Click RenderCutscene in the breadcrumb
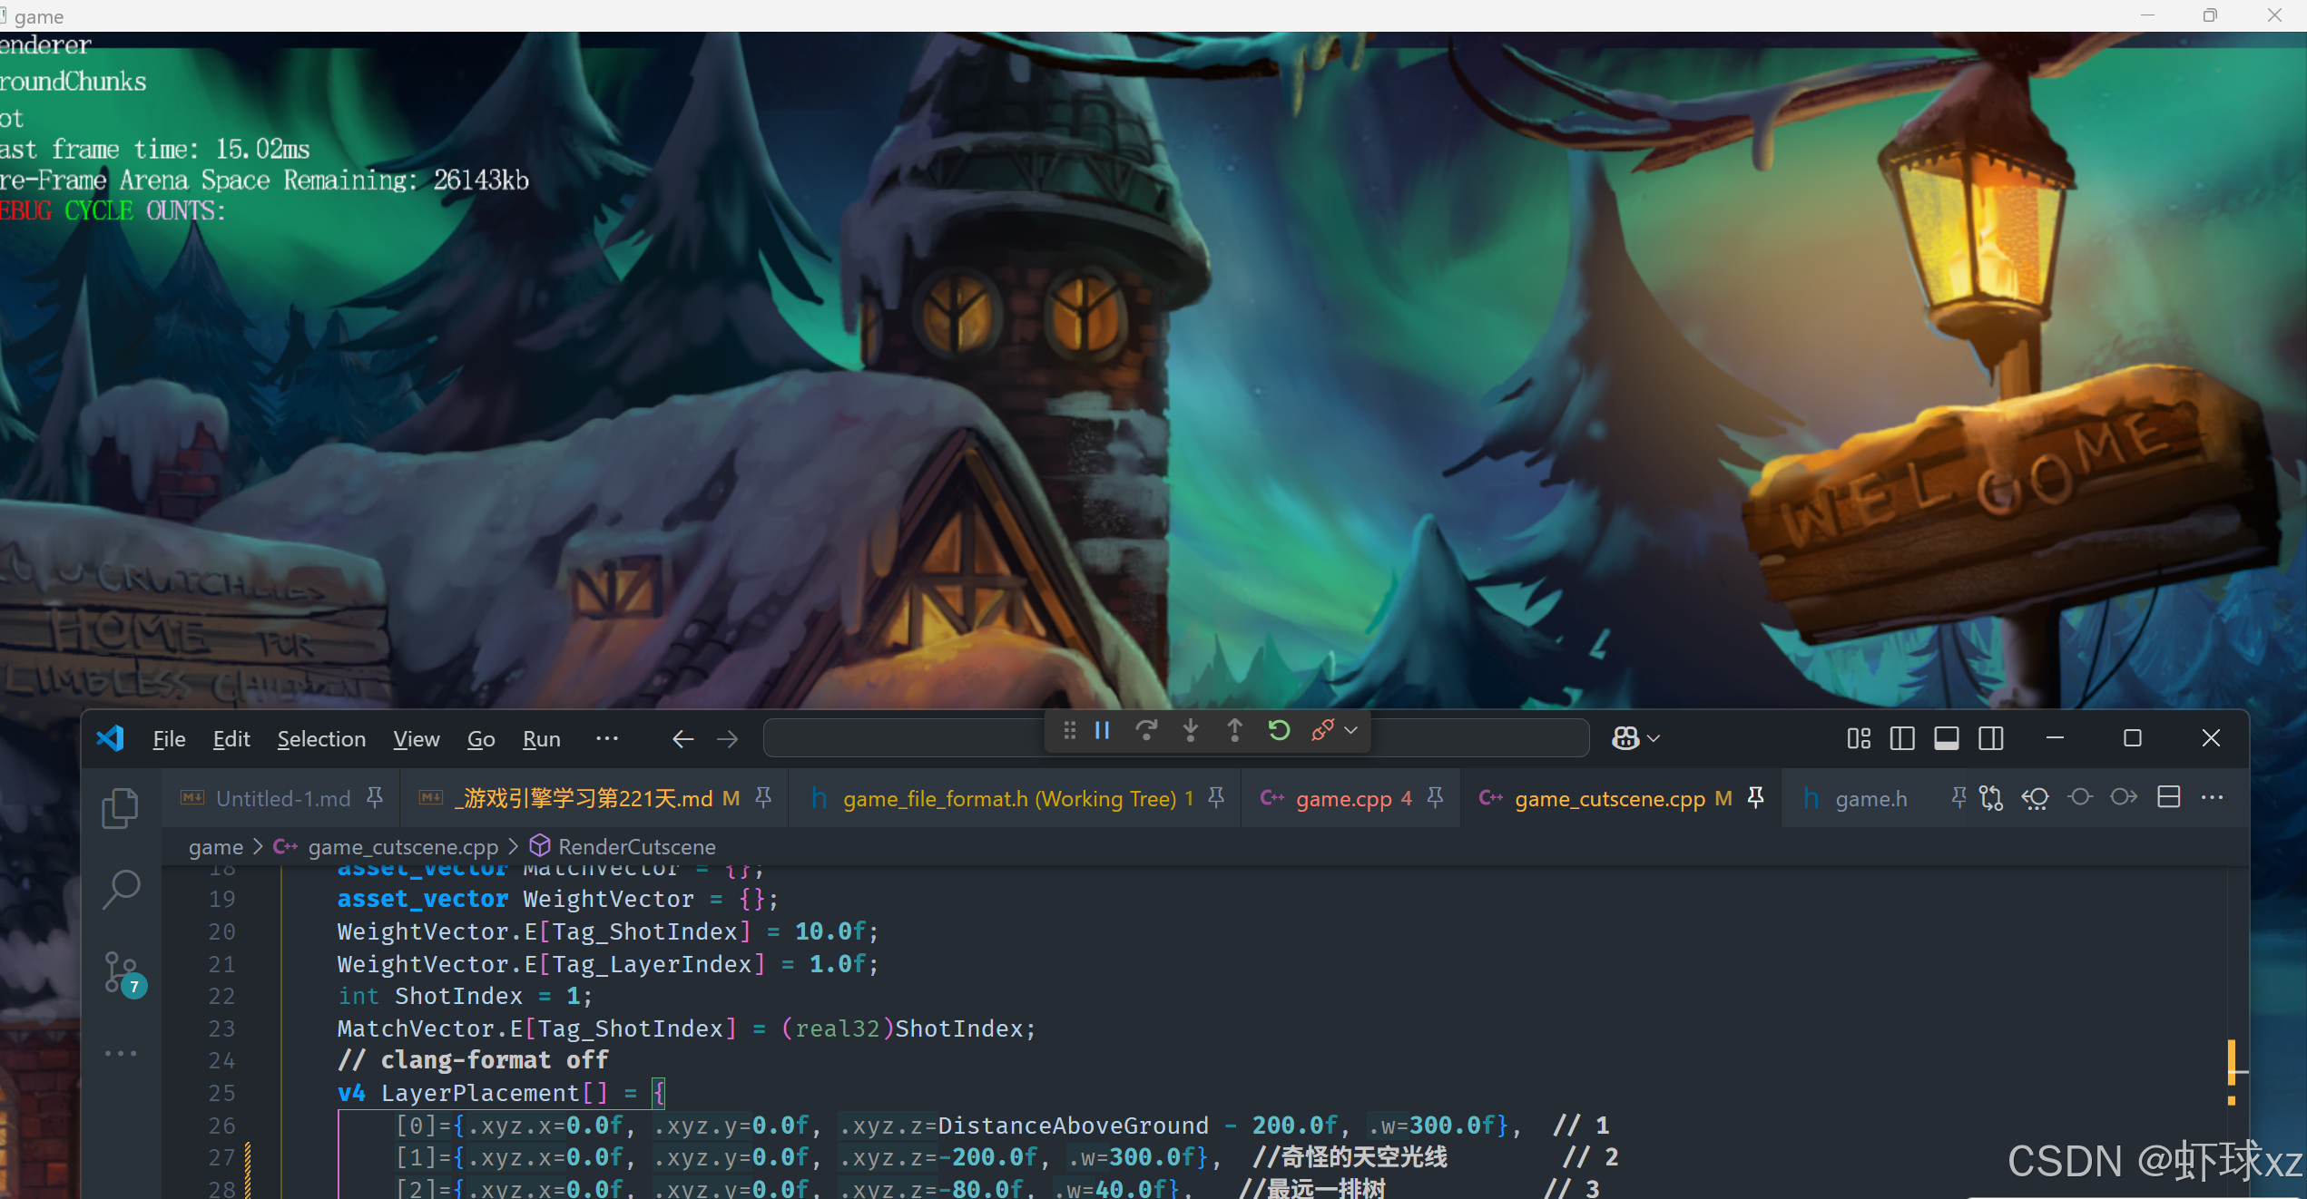The image size is (2307, 1199). click(636, 846)
